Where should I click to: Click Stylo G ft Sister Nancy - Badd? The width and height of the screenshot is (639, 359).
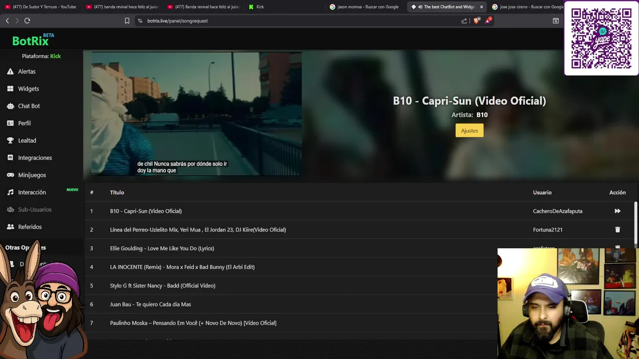[x=163, y=286]
